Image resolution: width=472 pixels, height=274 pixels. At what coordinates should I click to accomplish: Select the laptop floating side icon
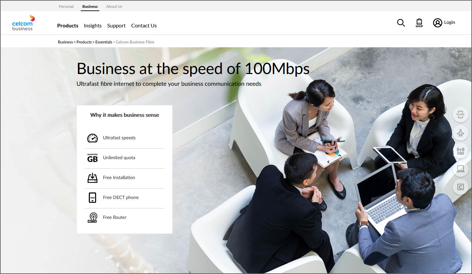point(461,169)
